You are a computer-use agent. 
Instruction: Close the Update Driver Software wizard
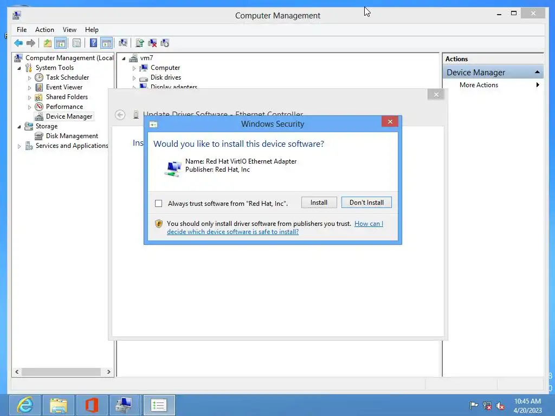click(x=436, y=94)
